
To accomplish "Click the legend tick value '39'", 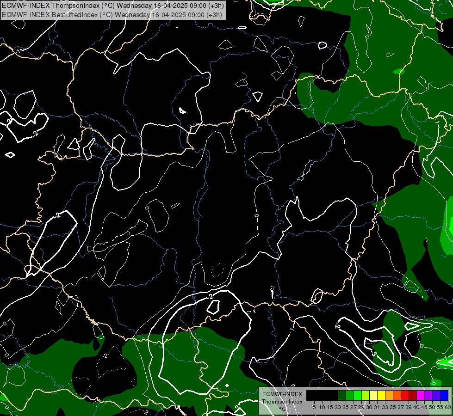I will 409,407.
